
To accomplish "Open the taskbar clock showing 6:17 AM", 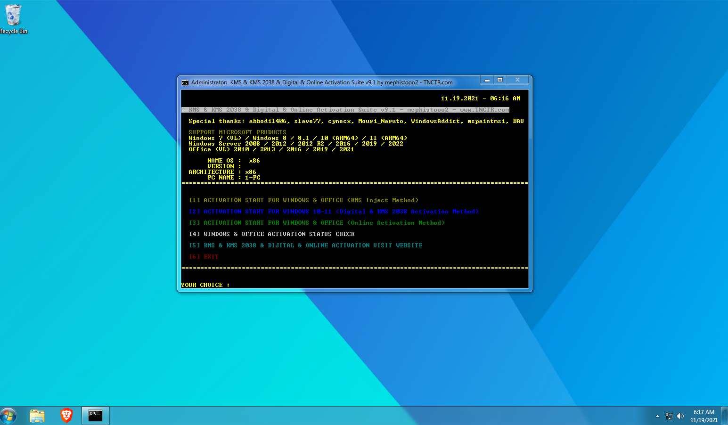I will 703,416.
